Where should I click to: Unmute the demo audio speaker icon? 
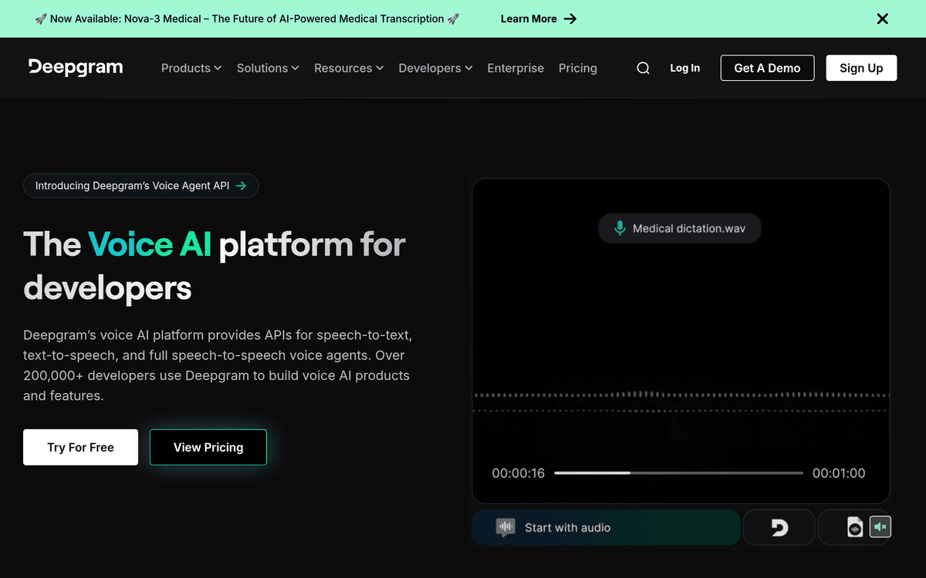coord(880,527)
